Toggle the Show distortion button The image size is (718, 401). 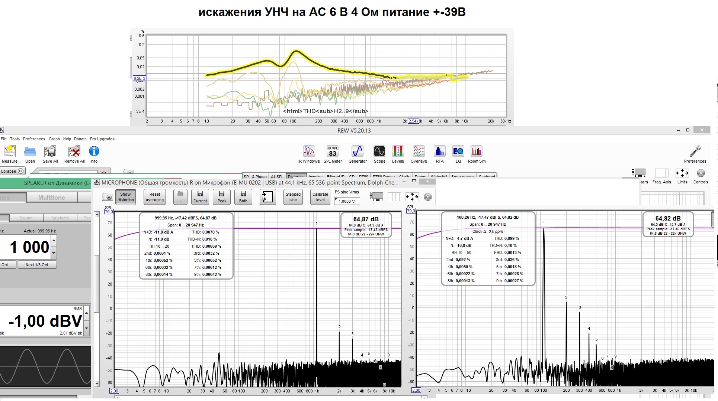pos(125,197)
